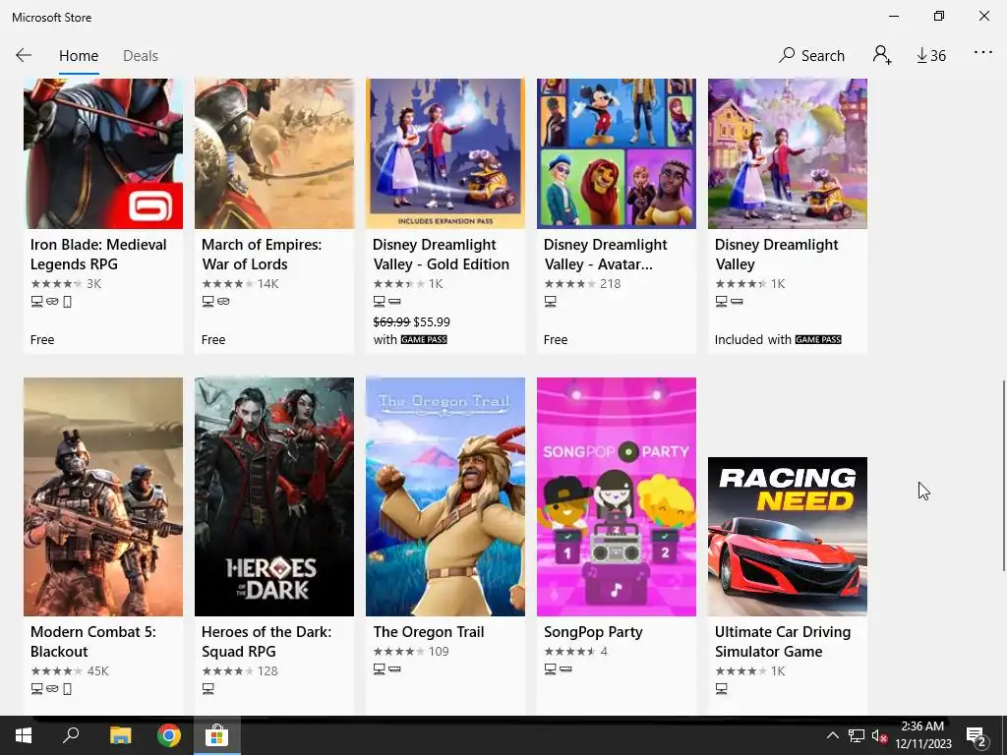Click PC icon under Dreamlight Valley Avatar
The width and height of the screenshot is (1007, 755).
click(551, 301)
